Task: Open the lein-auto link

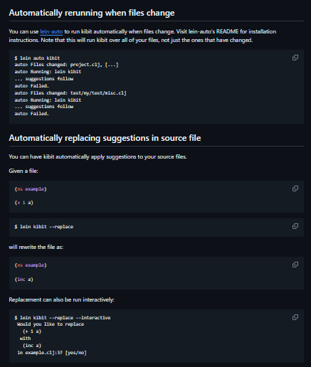Action: coord(51,31)
